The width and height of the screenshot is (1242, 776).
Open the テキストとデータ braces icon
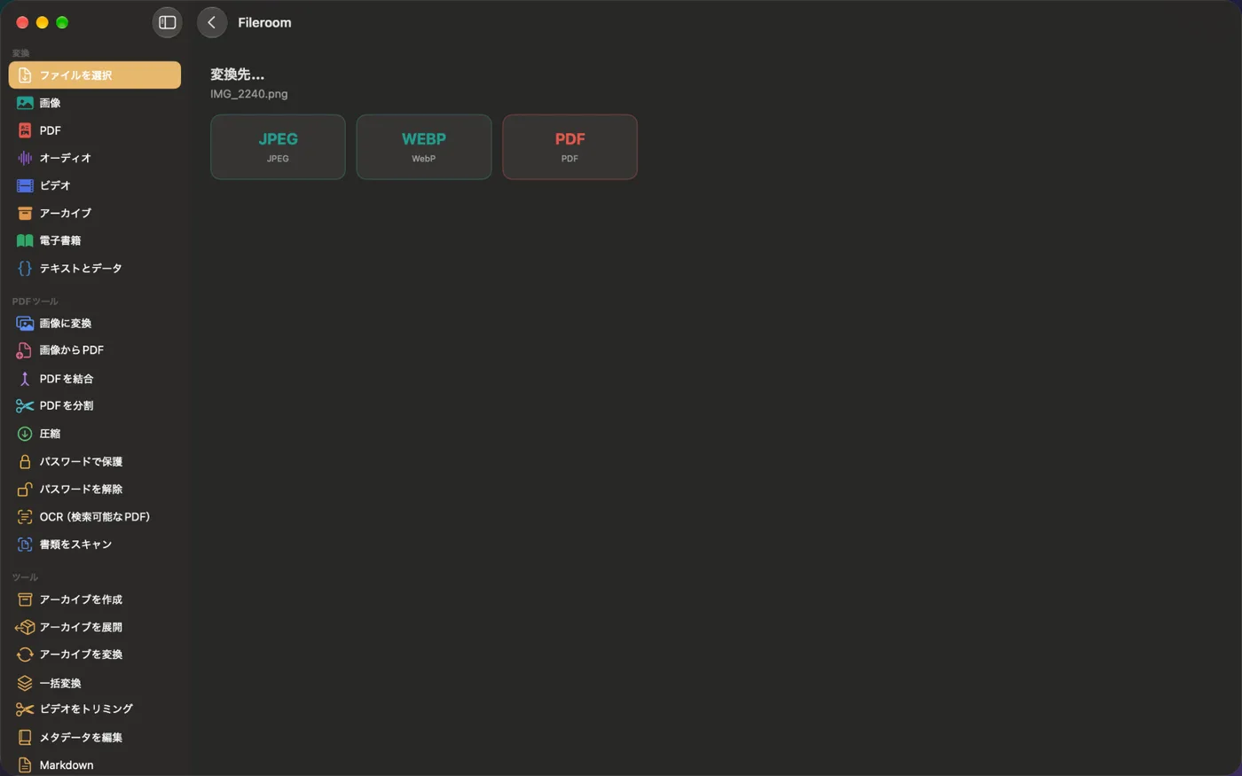[x=25, y=268]
